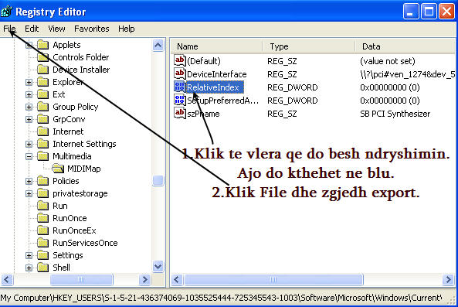Screen dimensions: 458x307
Task: Expand the Applets tree node
Action: point(29,45)
